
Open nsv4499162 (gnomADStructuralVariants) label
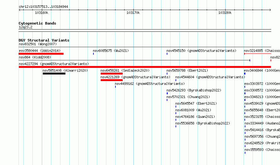pyautogui.click(x=150, y=84)
